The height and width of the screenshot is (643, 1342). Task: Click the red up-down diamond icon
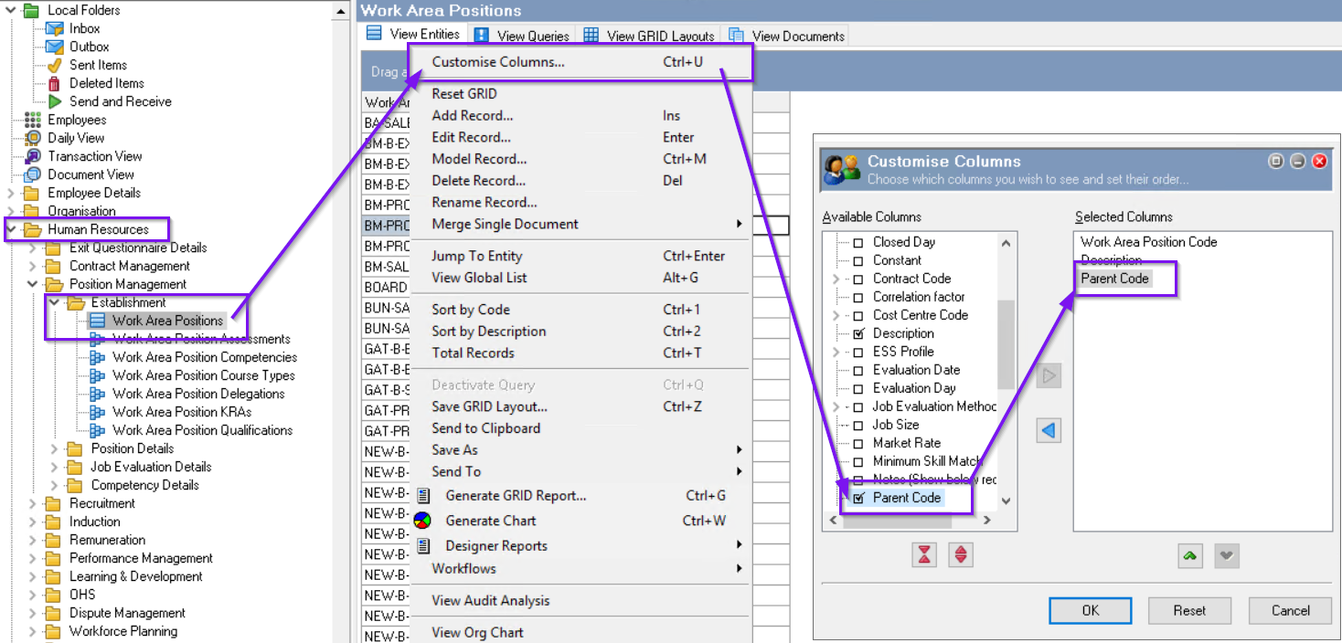click(960, 554)
